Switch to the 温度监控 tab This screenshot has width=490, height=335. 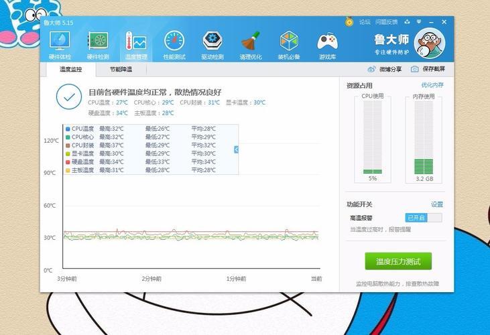[71, 69]
